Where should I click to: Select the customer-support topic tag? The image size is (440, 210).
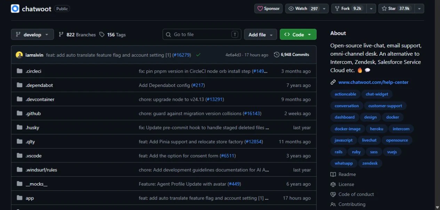click(385, 106)
